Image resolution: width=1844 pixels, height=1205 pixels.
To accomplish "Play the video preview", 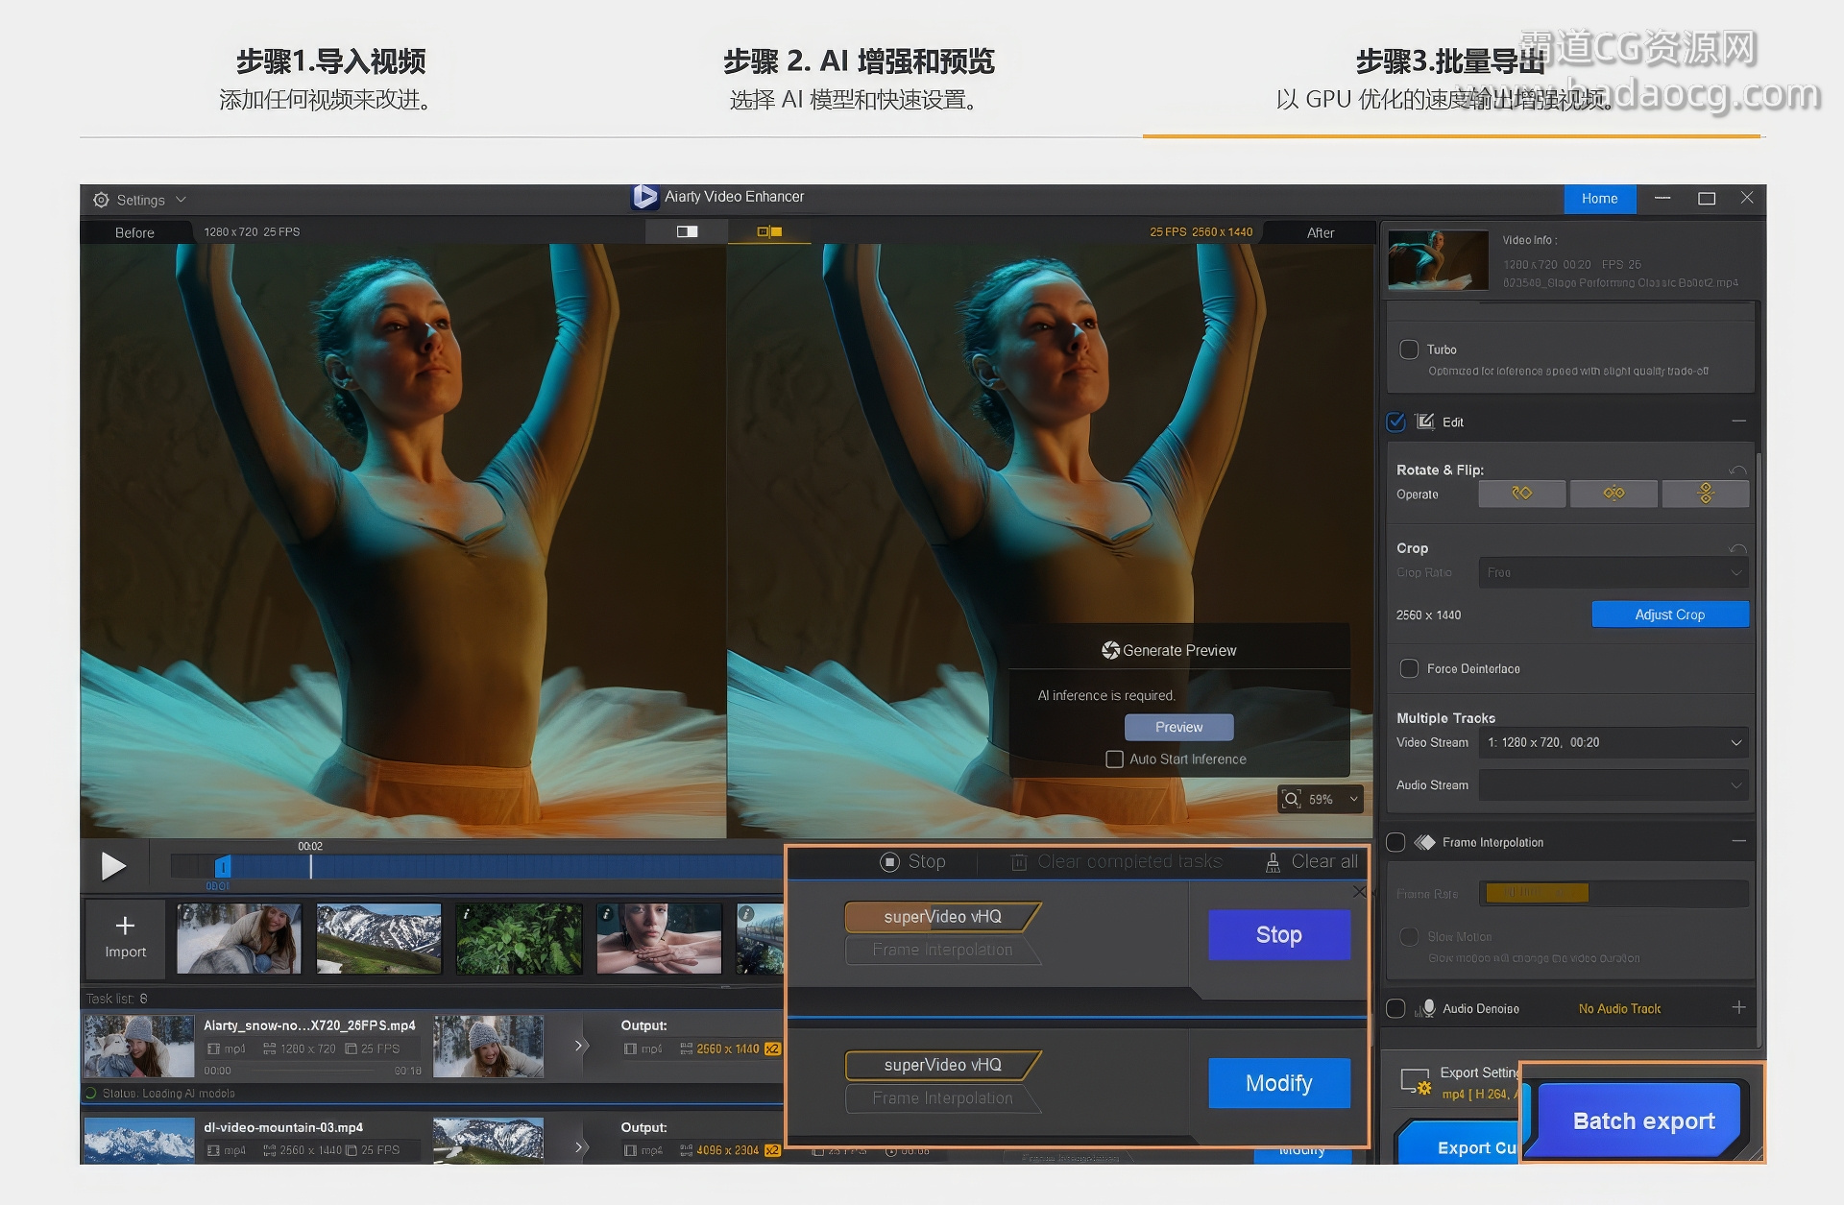I will tap(113, 866).
